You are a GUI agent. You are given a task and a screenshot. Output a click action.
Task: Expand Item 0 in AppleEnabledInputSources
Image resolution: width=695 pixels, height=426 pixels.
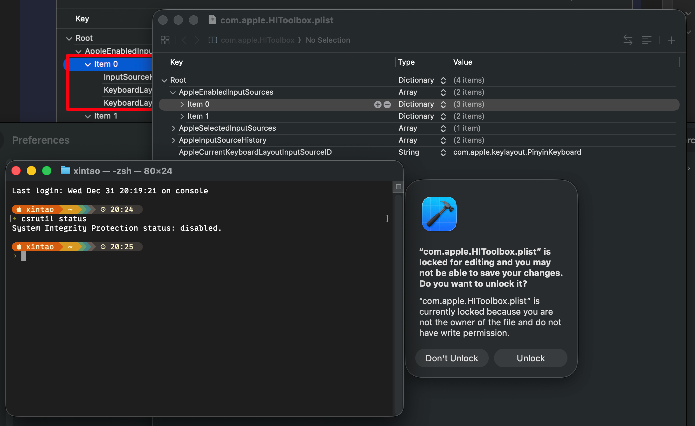pyautogui.click(x=182, y=104)
